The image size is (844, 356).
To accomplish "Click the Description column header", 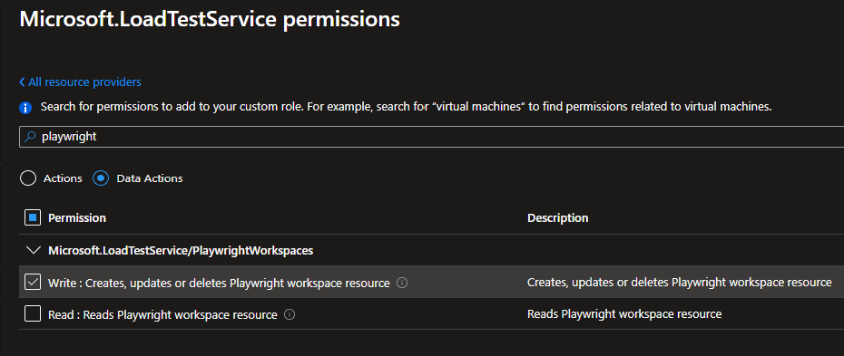I will 557,218.
